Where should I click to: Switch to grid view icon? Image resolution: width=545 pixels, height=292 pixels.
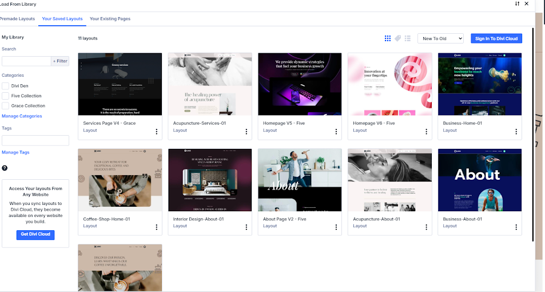[x=388, y=38]
